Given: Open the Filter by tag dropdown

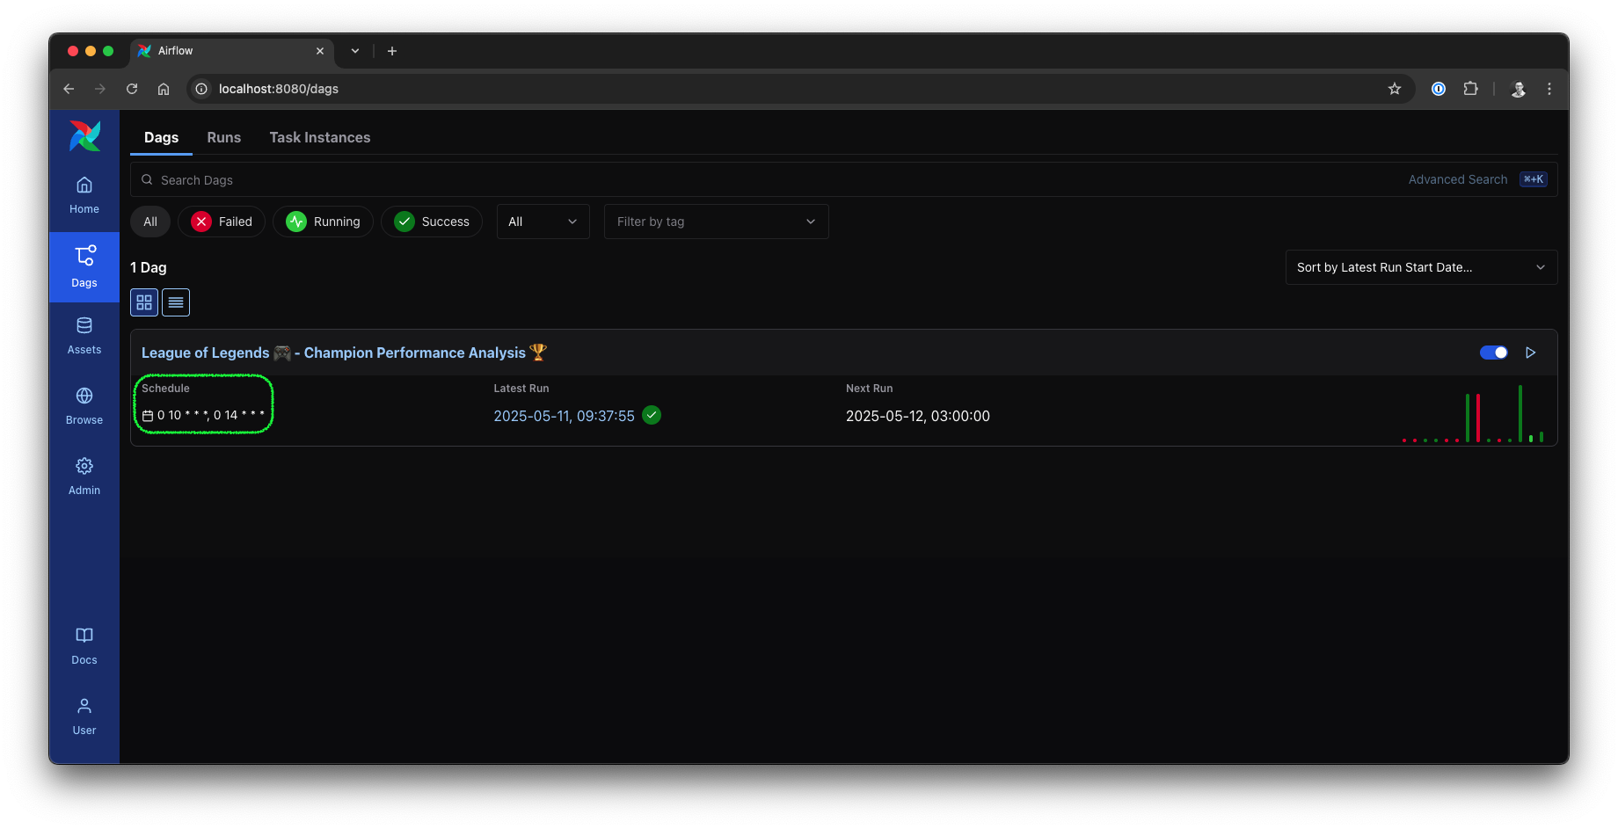Looking at the screenshot, I should [x=715, y=222].
